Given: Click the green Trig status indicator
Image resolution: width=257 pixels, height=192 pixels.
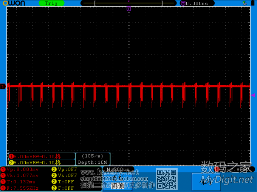Looking at the screenshot, I should (x=51, y=3).
